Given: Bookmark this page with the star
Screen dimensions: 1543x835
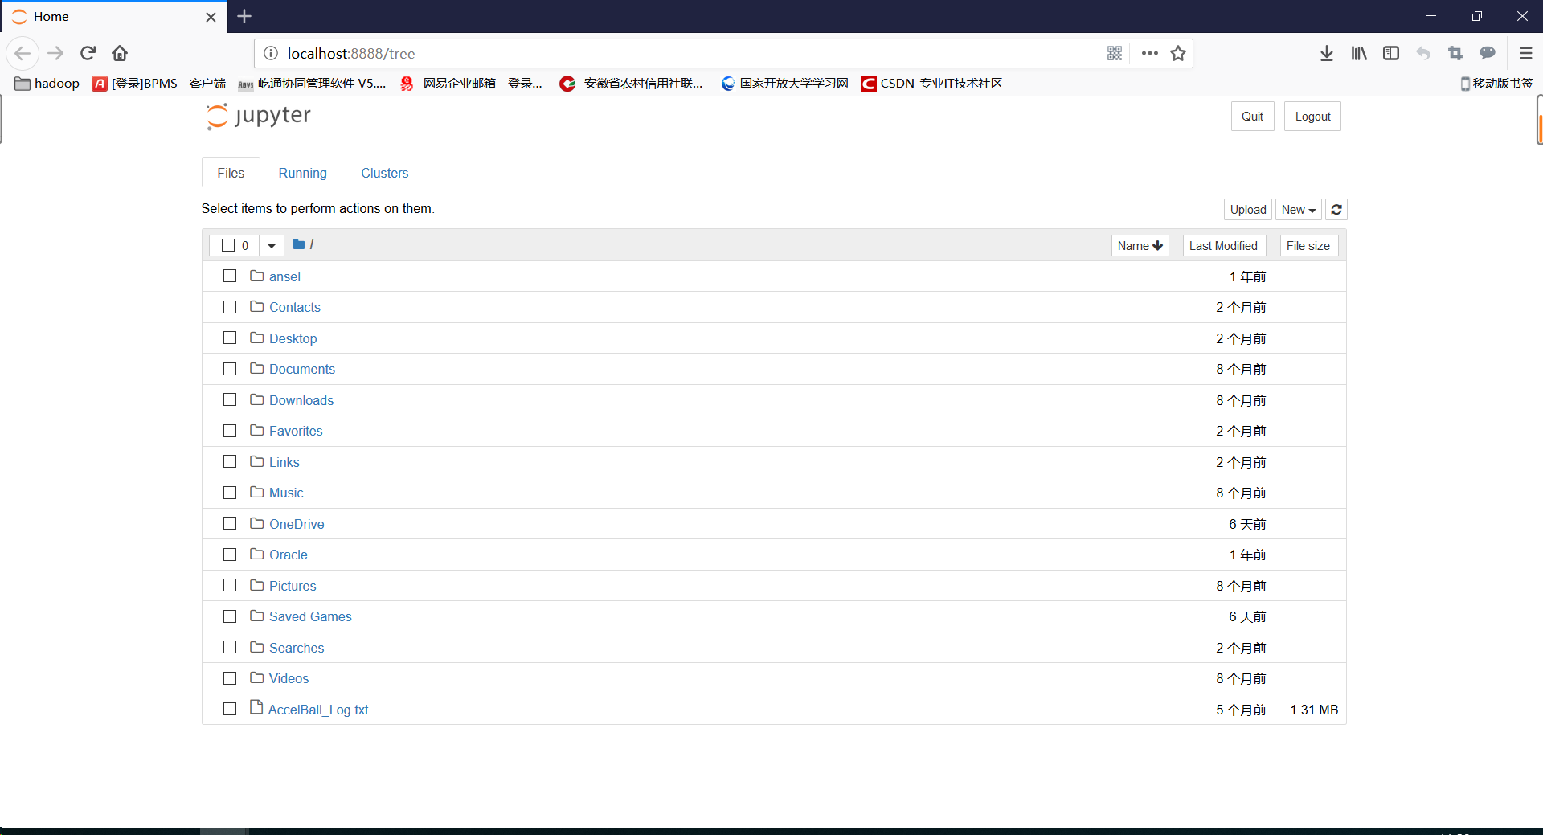Looking at the screenshot, I should 1179,53.
